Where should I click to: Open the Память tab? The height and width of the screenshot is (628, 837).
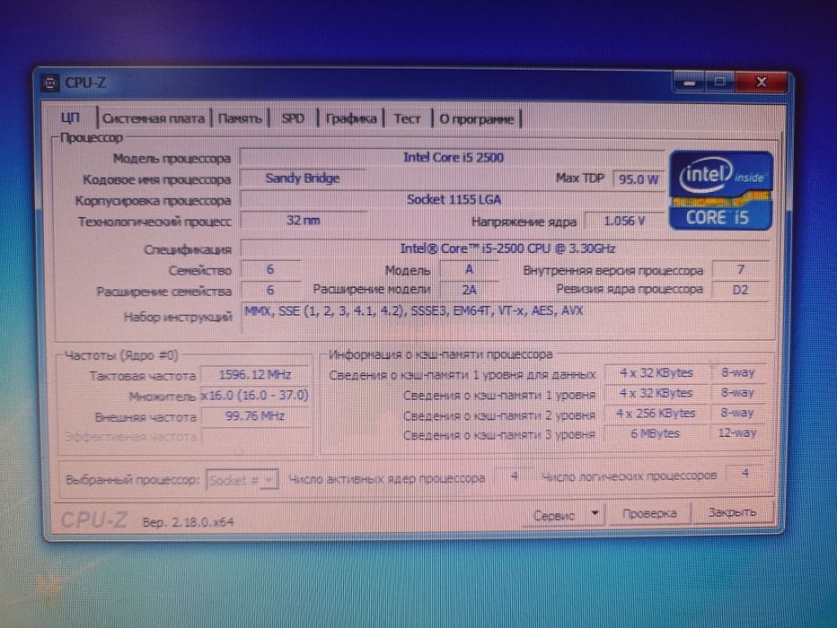click(240, 118)
